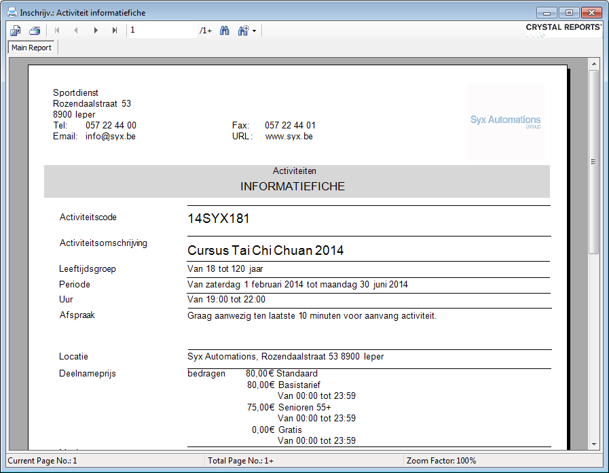Click the Print Report icon
Screen dimensions: 609x473
click(35, 31)
